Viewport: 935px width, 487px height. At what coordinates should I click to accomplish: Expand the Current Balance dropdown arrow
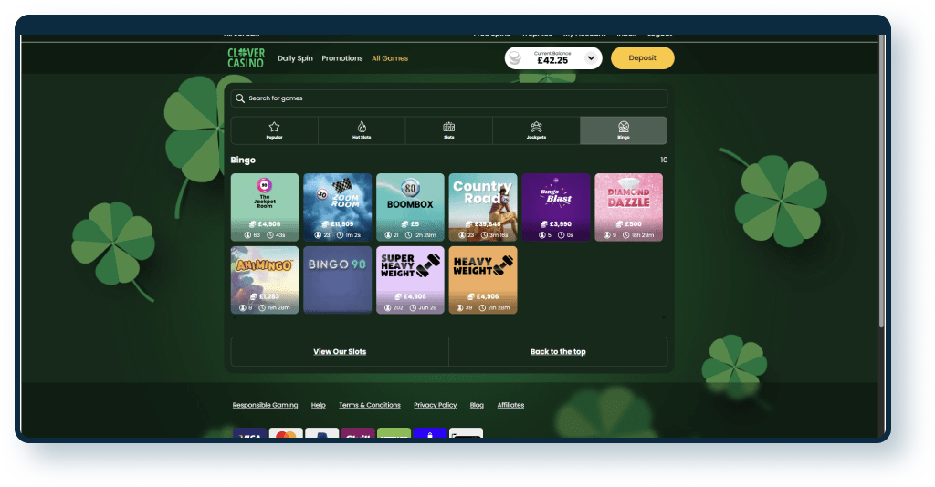[591, 57]
